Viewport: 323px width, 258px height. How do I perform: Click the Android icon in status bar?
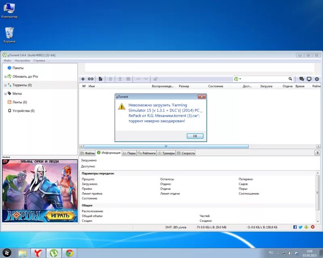pos(306,227)
